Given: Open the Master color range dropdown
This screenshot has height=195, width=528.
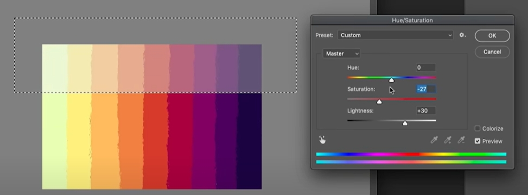Looking at the screenshot, I should click(341, 54).
